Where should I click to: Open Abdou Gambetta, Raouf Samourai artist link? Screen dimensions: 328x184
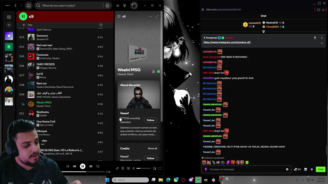pos(55,87)
